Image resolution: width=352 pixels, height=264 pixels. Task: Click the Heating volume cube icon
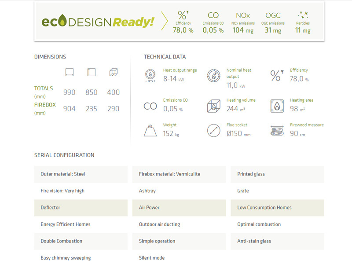pos(213,106)
